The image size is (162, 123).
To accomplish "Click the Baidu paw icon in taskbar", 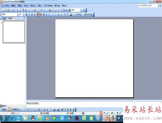I will pos(113,118).
